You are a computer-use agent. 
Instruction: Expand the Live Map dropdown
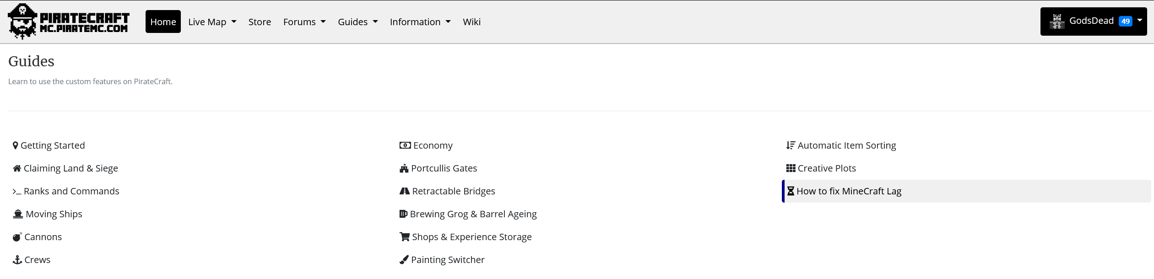click(212, 22)
